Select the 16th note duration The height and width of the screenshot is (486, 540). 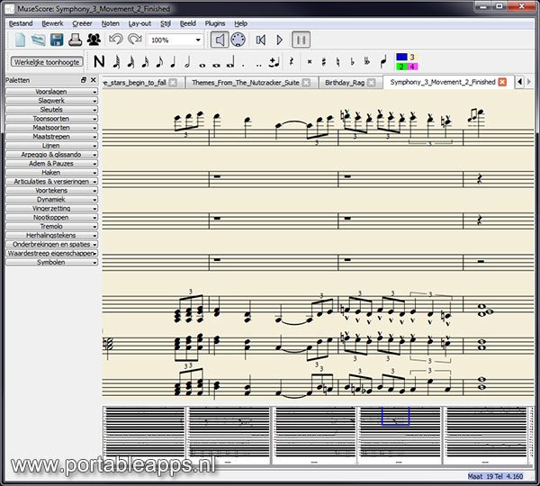point(145,62)
